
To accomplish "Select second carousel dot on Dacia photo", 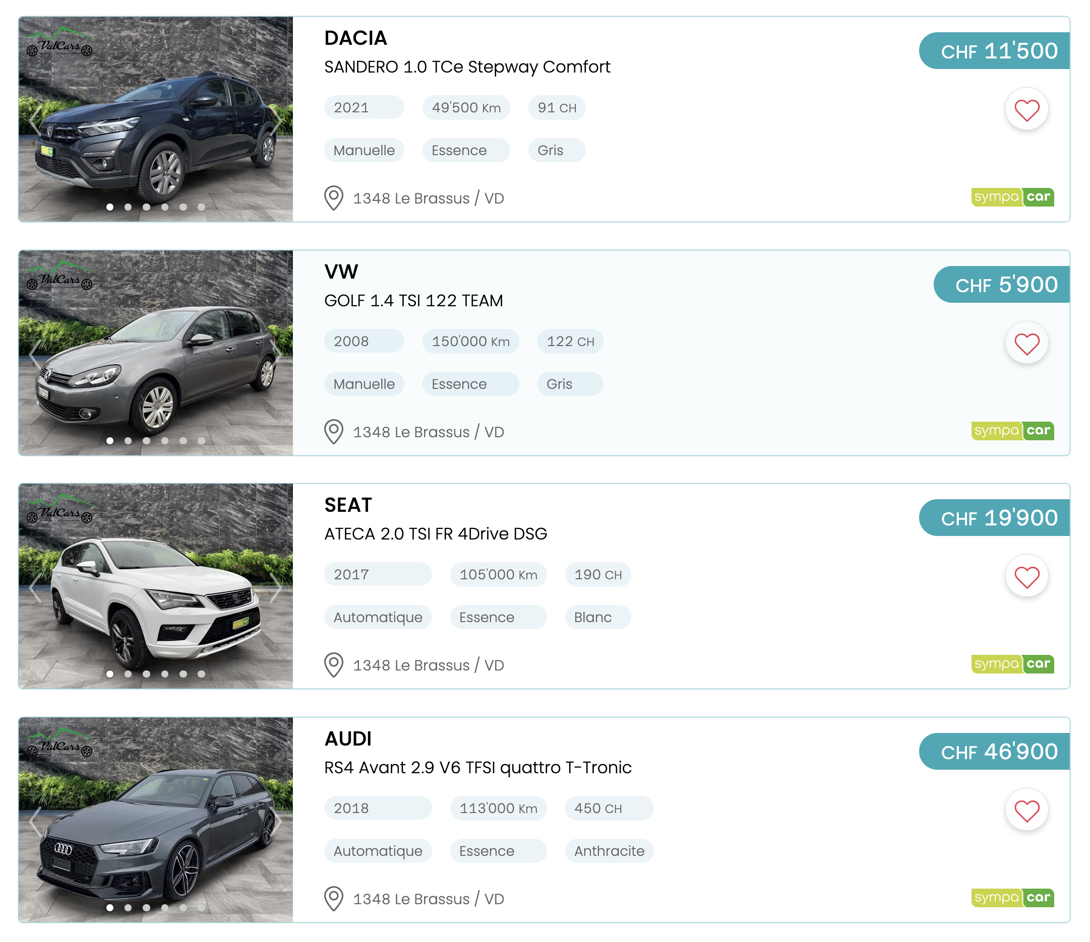I will pos(128,207).
